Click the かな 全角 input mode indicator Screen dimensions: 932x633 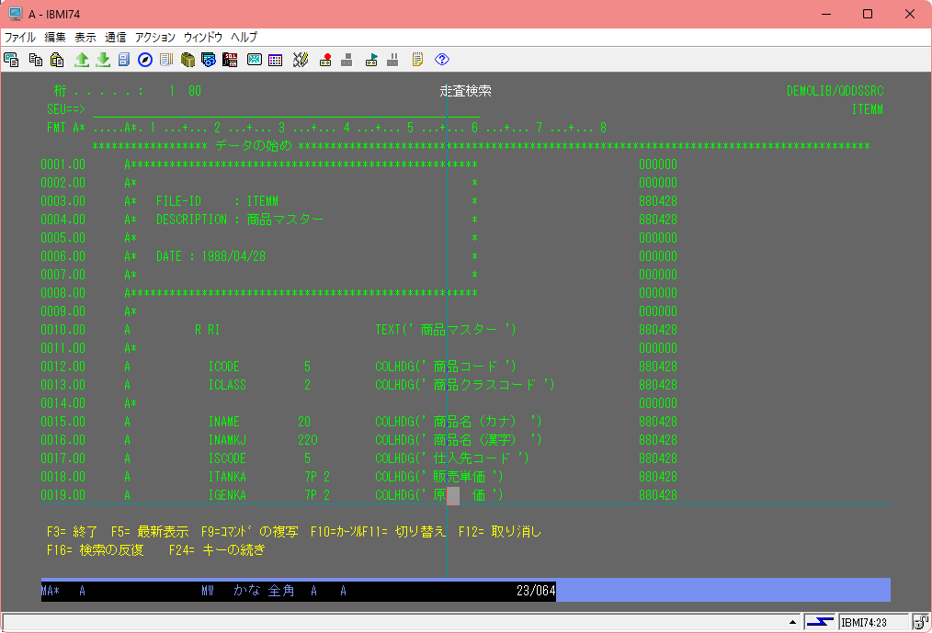(264, 591)
